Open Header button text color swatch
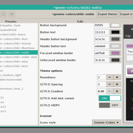Viewport: 133px width, 133px height. point(115,46)
